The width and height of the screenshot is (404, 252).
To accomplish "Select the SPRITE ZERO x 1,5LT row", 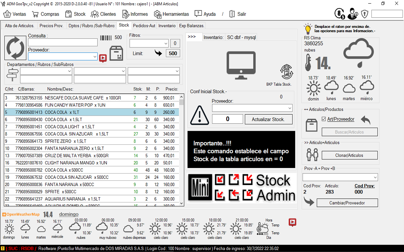I will coord(92,141).
